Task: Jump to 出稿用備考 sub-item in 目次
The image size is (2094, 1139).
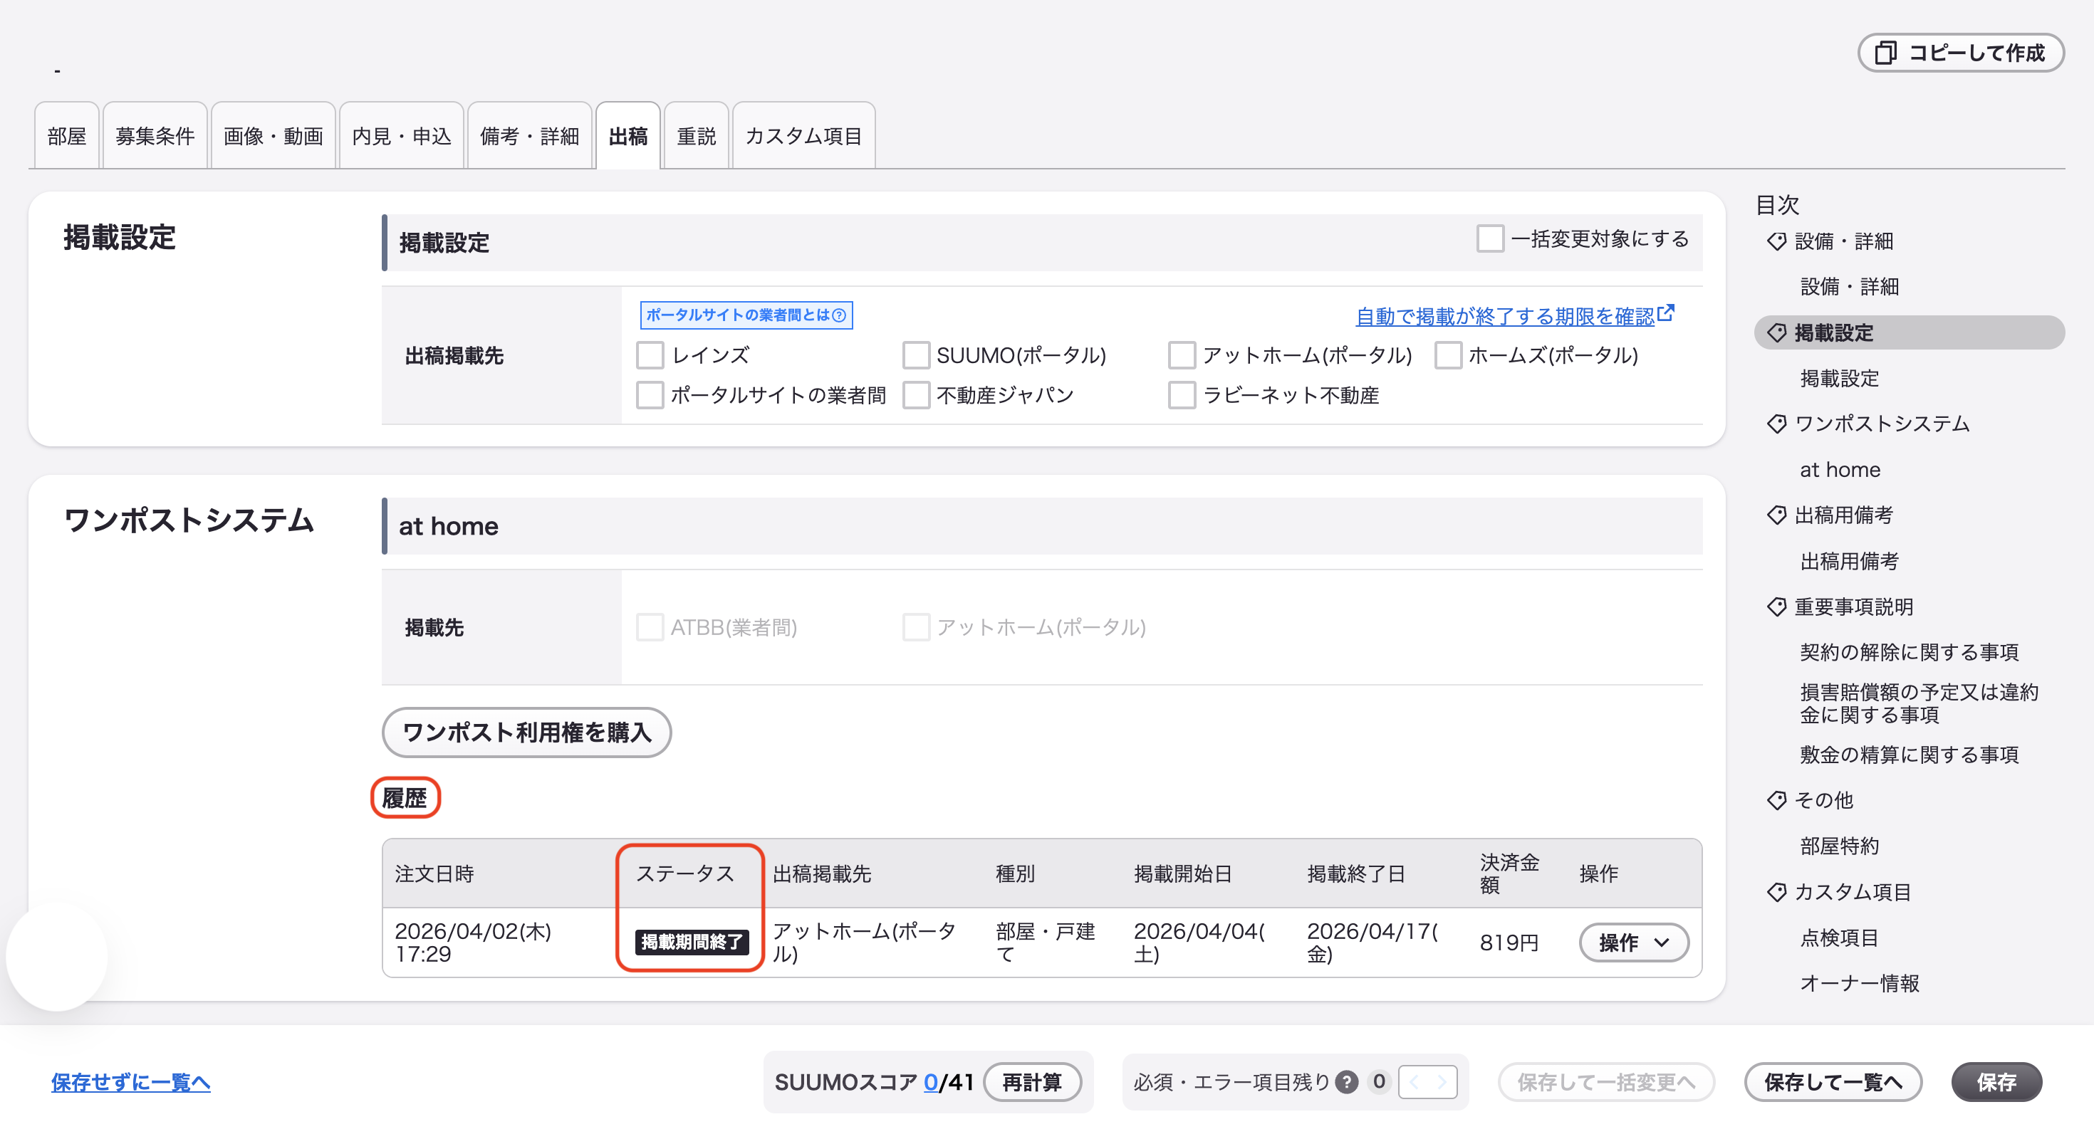Action: pos(1849,562)
